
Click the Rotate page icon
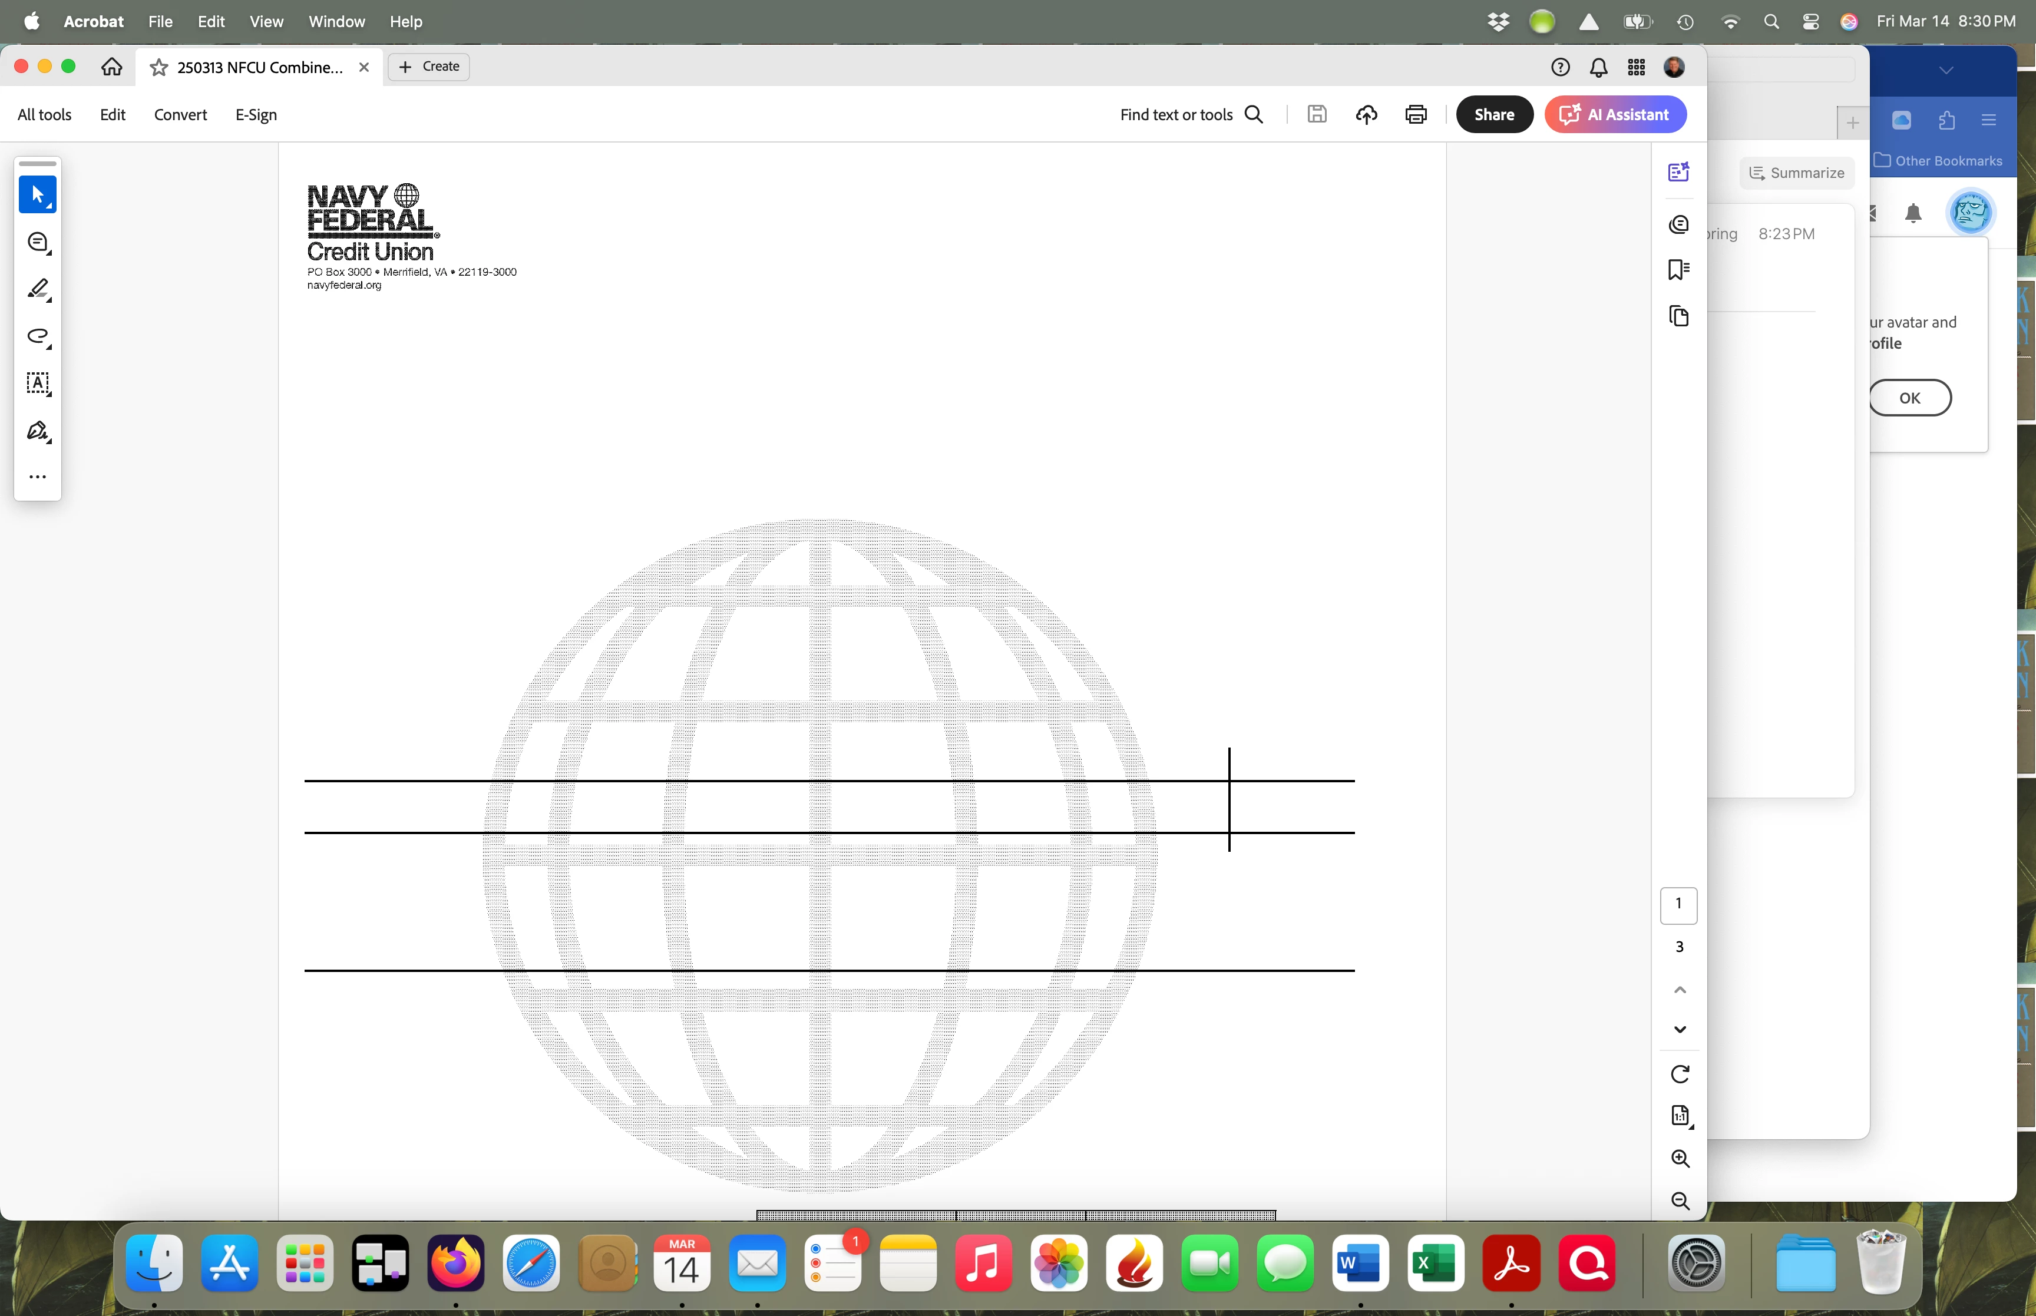(x=1679, y=1074)
